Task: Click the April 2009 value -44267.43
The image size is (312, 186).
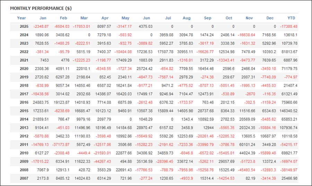Action: tap(102, 161)
